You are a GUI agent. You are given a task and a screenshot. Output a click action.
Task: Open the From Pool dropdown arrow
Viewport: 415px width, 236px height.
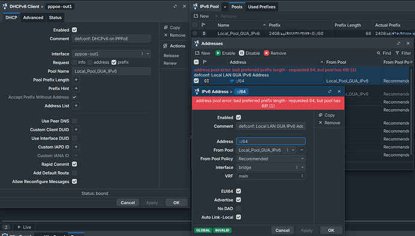coord(293,150)
